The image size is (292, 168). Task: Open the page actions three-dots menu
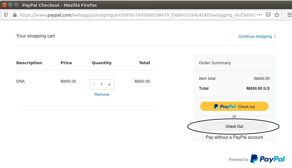click(x=260, y=15)
